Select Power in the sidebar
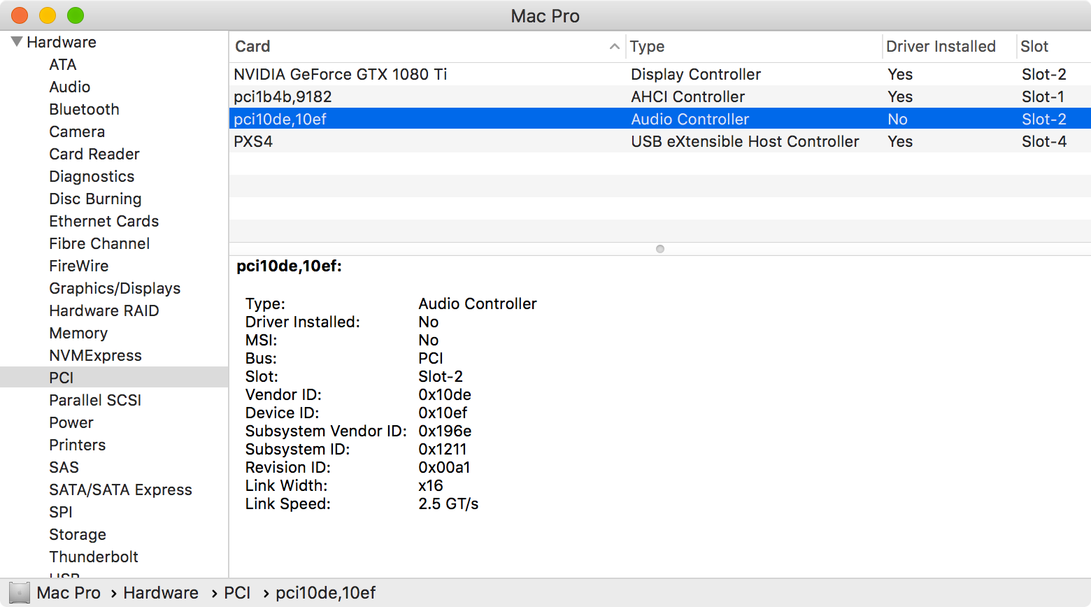This screenshot has width=1091, height=607. [x=71, y=422]
